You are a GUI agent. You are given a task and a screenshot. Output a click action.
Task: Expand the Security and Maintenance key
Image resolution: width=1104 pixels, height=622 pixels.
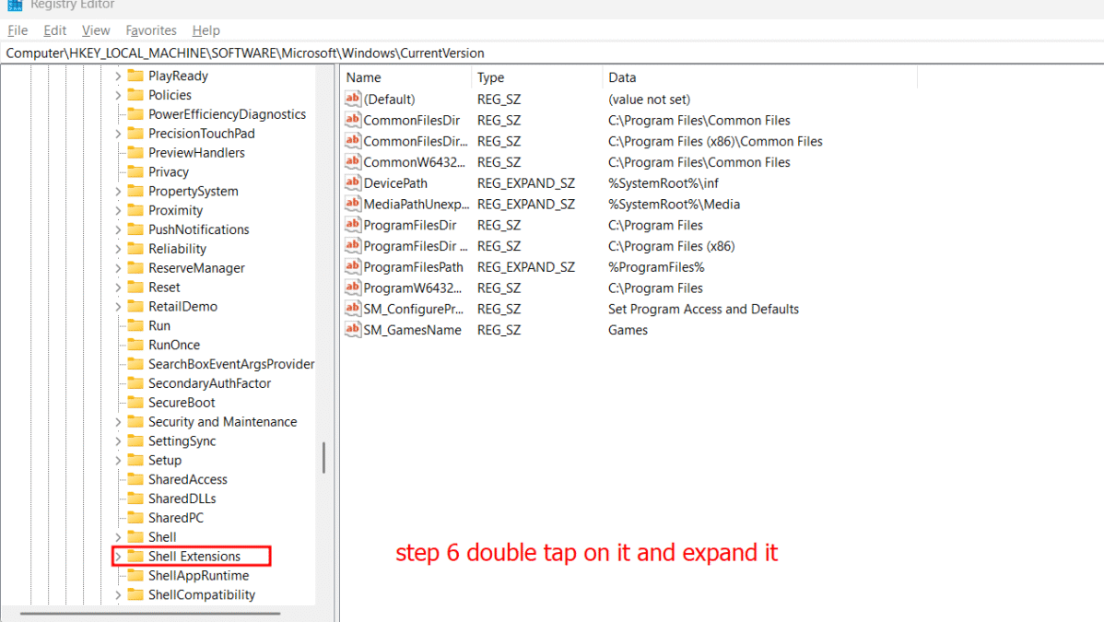[x=118, y=422]
